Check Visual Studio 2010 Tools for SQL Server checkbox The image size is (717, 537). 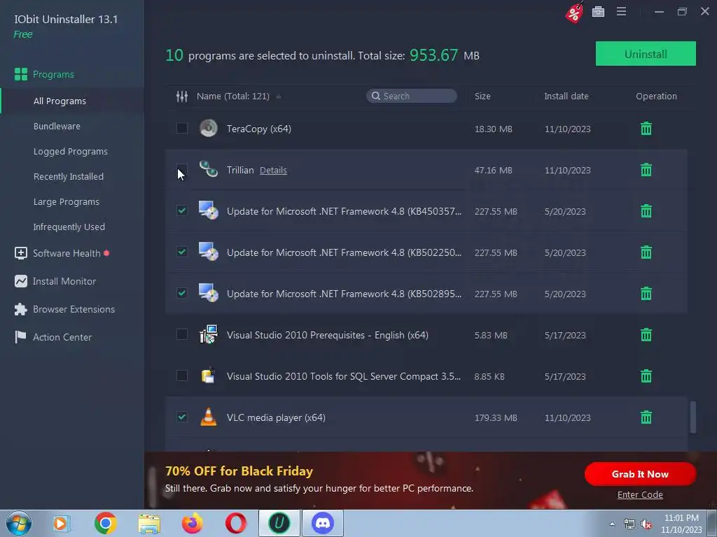182,375
